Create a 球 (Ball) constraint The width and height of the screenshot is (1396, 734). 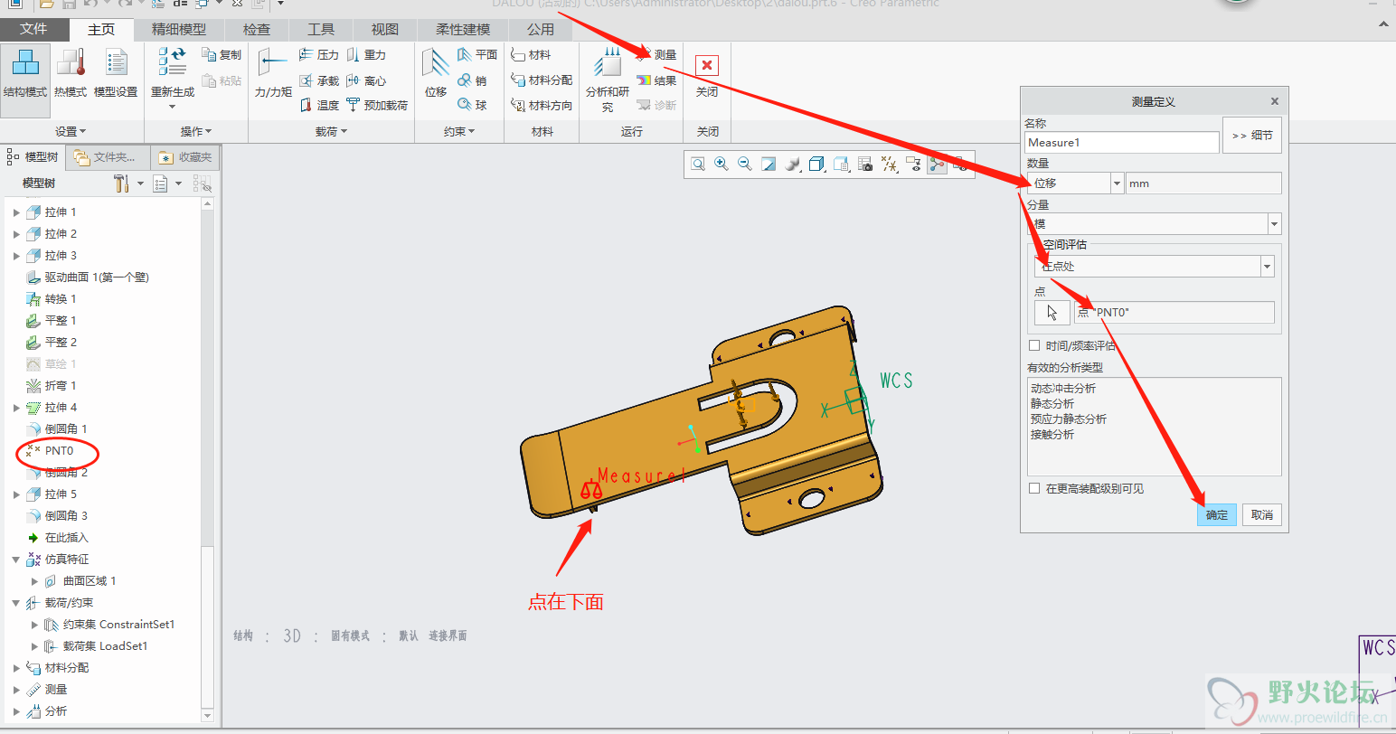click(x=472, y=106)
